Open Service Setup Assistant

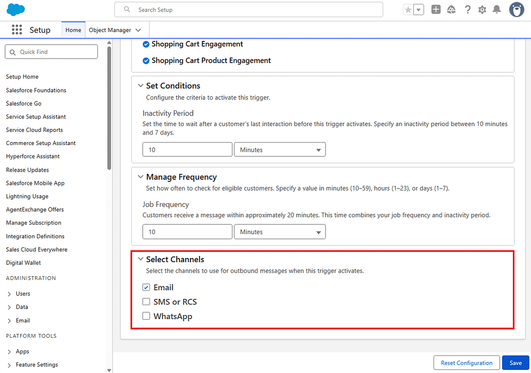pyautogui.click(x=36, y=117)
